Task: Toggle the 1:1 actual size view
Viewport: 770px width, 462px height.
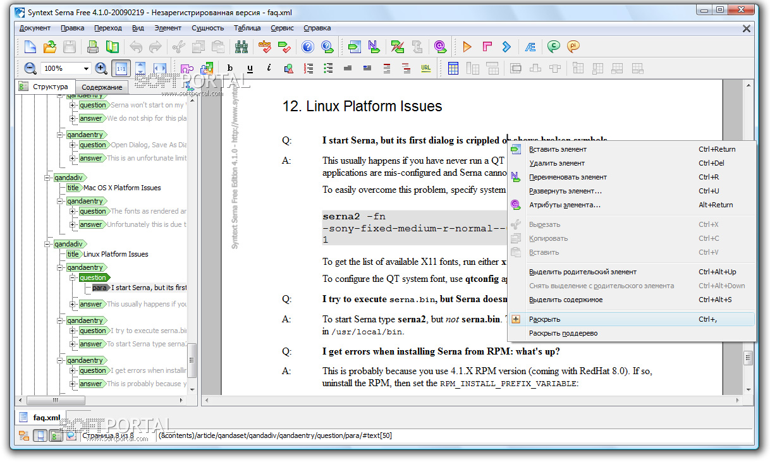Action: tap(121, 68)
